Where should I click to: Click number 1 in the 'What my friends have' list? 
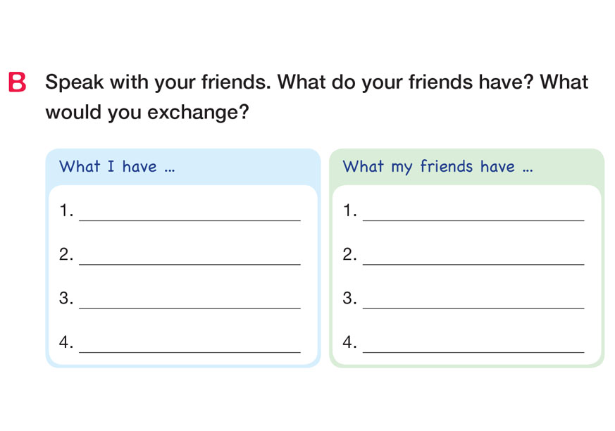[x=349, y=211]
